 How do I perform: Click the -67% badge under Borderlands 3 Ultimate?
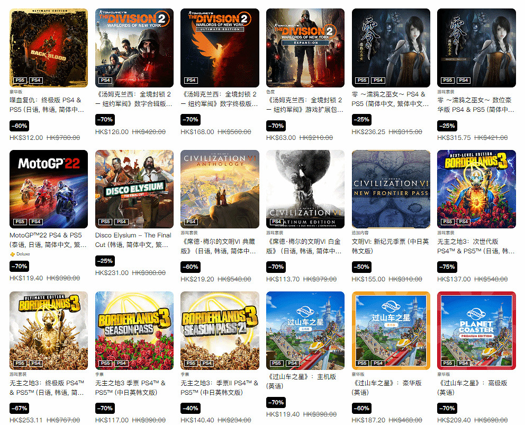pyautogui.click(x=20, y=408)
